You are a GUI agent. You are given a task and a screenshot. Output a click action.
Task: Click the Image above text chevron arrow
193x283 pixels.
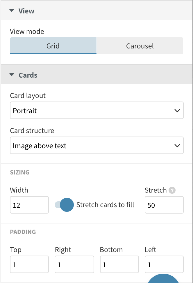pos(177,146)
